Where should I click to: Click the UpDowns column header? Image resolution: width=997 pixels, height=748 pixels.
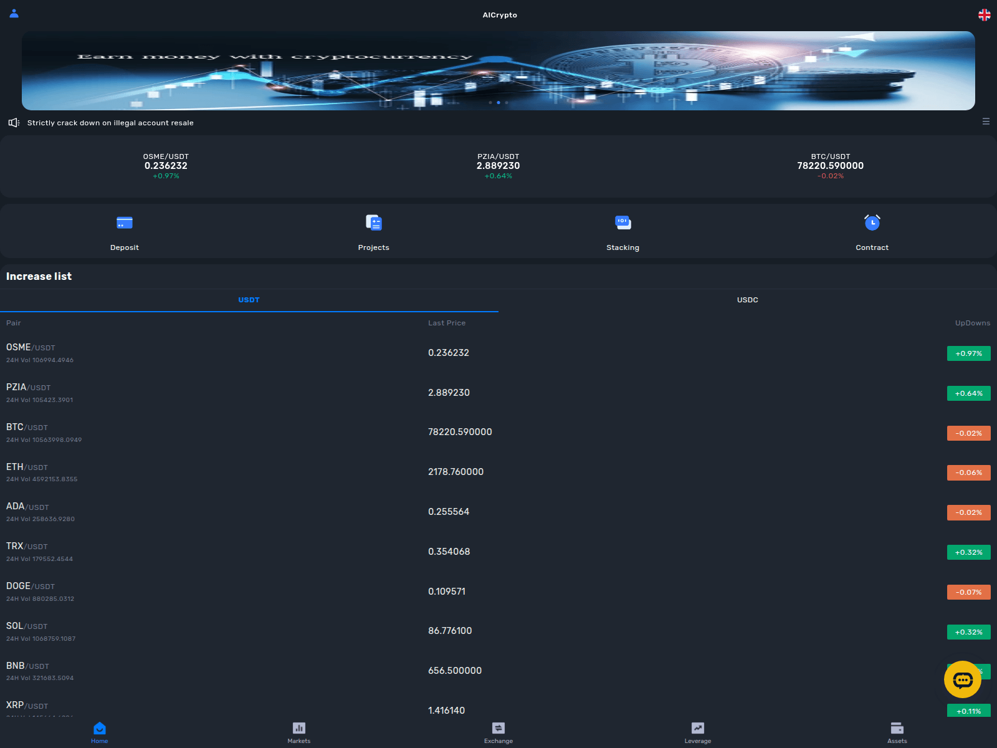[x=973, y=323]
